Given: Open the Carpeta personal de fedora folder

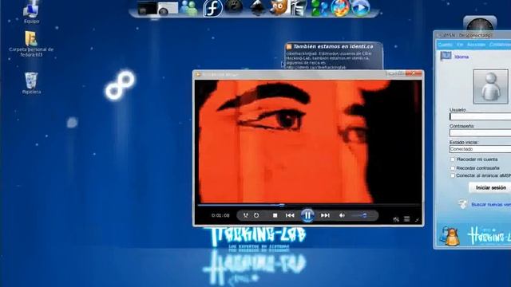Looking at the screenshot, I should [31, 44].
